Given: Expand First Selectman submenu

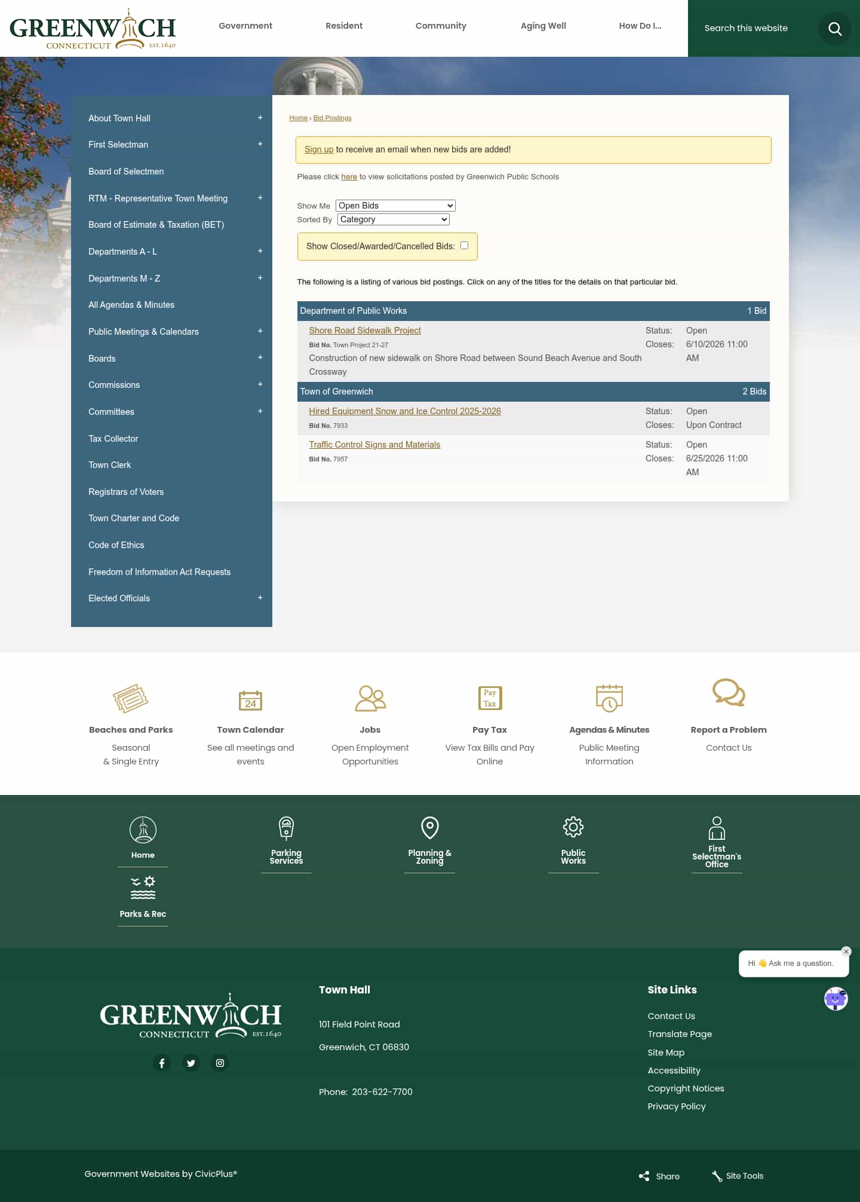Looking at the screenshot, I should coord(260,144).
